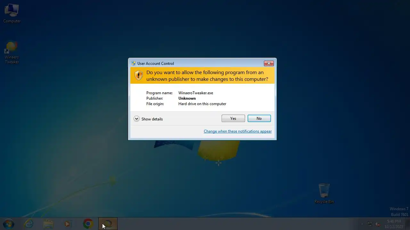Open the Windows Start button
Screen dimensions: 410x230
(x=9, y=224)
